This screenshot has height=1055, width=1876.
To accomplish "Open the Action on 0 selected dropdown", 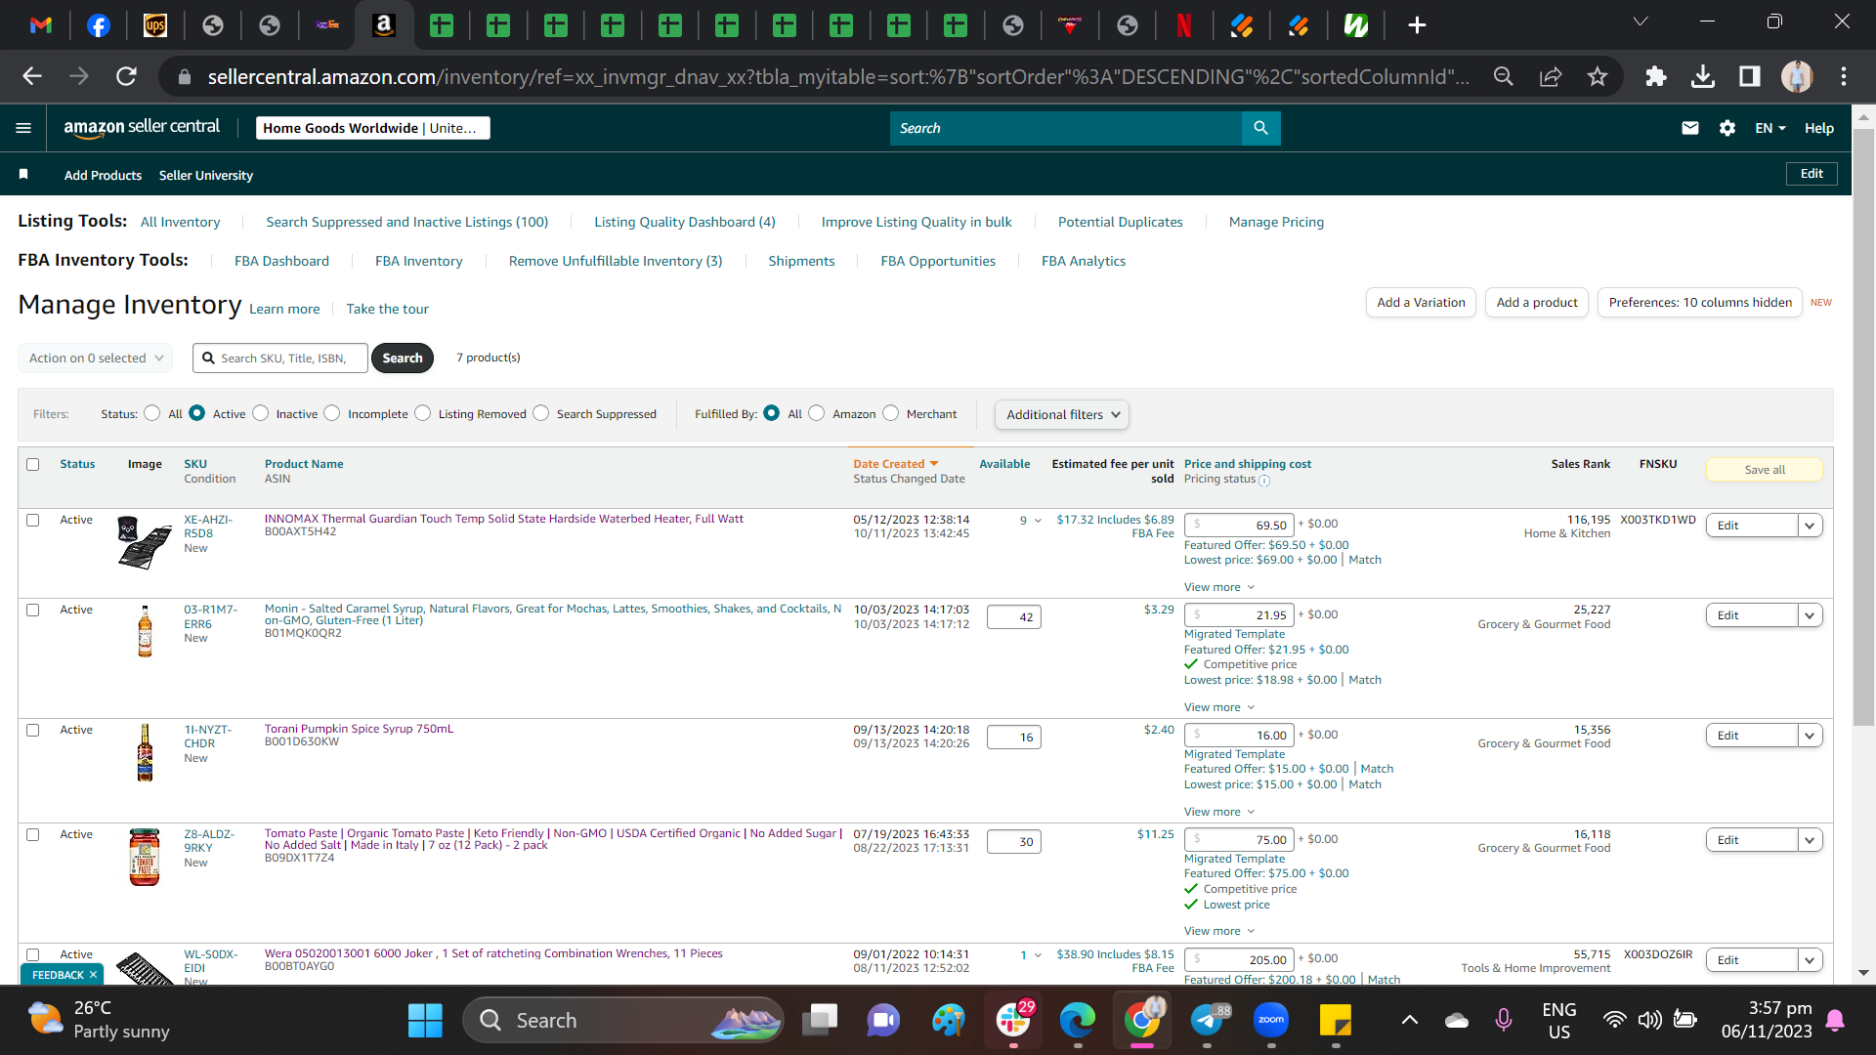I will (96, 359).
